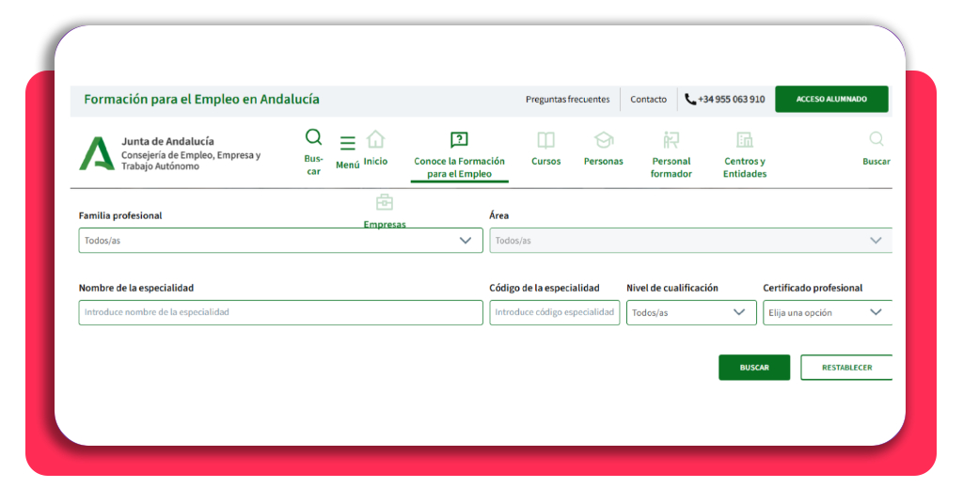
Task: Select the Personas graduation cap icon
Action: point(604,141)
